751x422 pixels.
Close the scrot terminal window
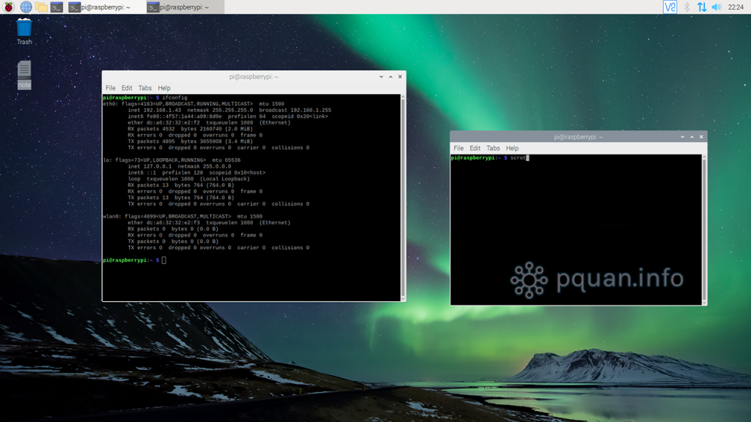(701, 137)
